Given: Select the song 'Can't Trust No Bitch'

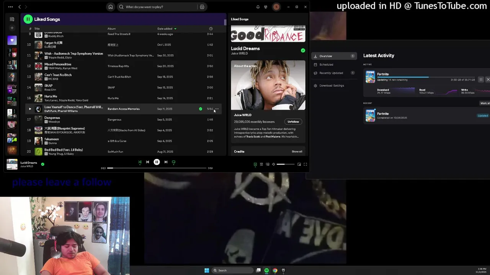Looking at the screenshot, I should tap(58, 75).
